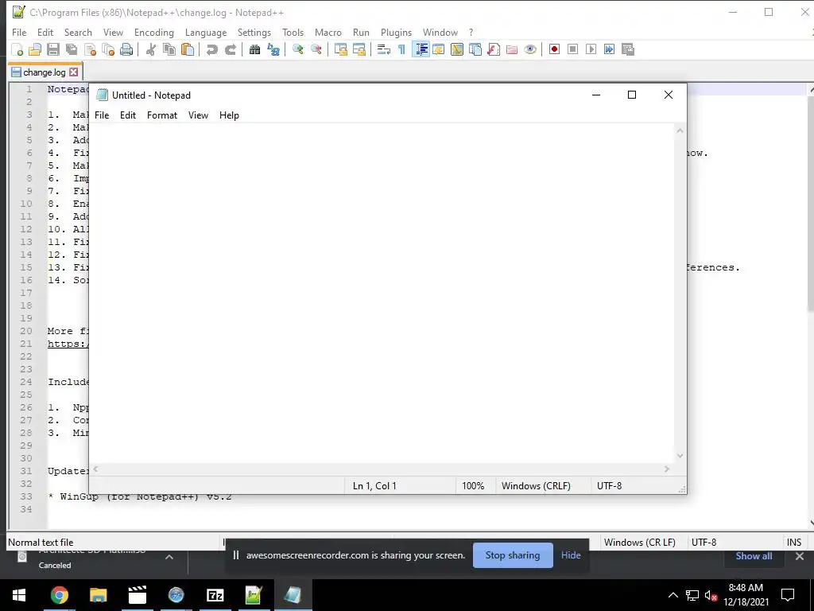Open Notepad++ Encoding menu

[153, 32]
